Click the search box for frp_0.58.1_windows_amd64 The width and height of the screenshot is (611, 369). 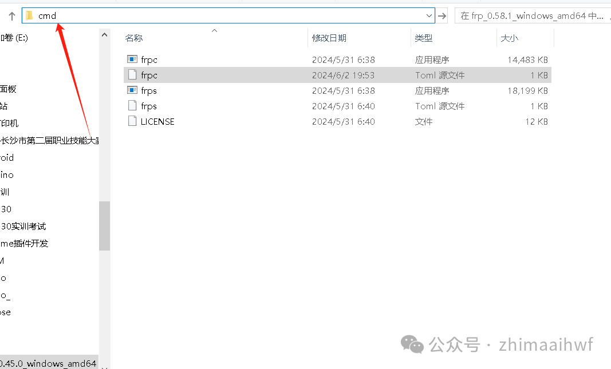click(x=531, y=16)
